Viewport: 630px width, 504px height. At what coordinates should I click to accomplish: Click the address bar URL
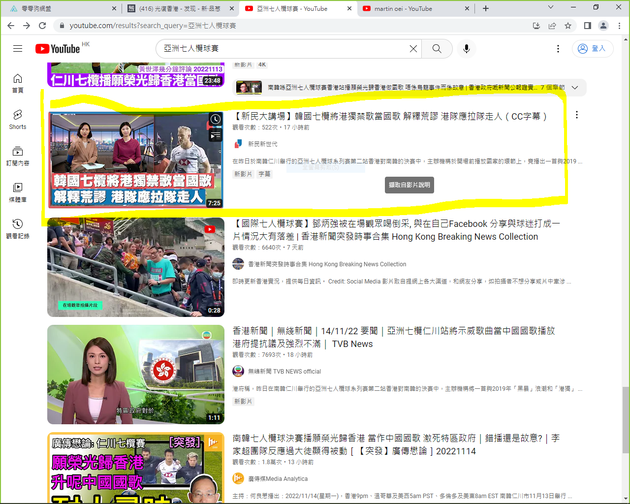pos(153,26)
